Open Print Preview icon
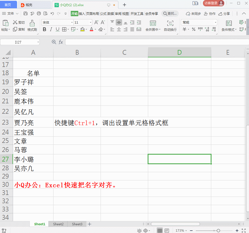Screen dimensions: 249x233 click(45, 14)
